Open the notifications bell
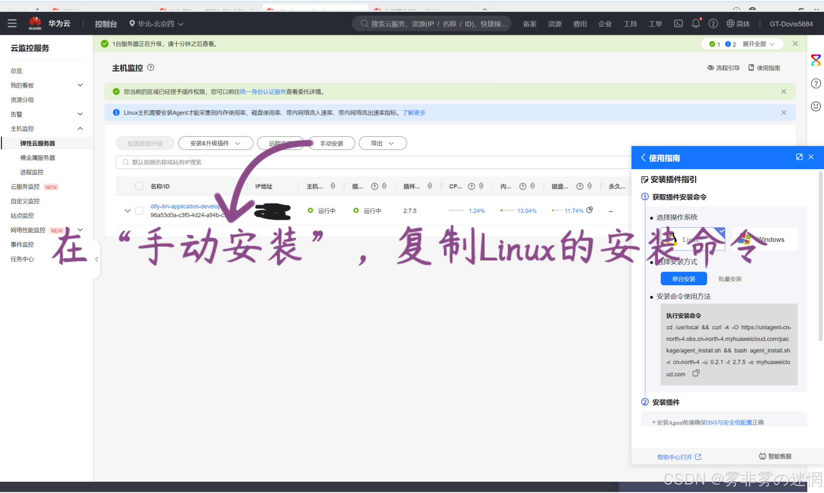This screenshot has width=824, height=493. pos(695,24)
